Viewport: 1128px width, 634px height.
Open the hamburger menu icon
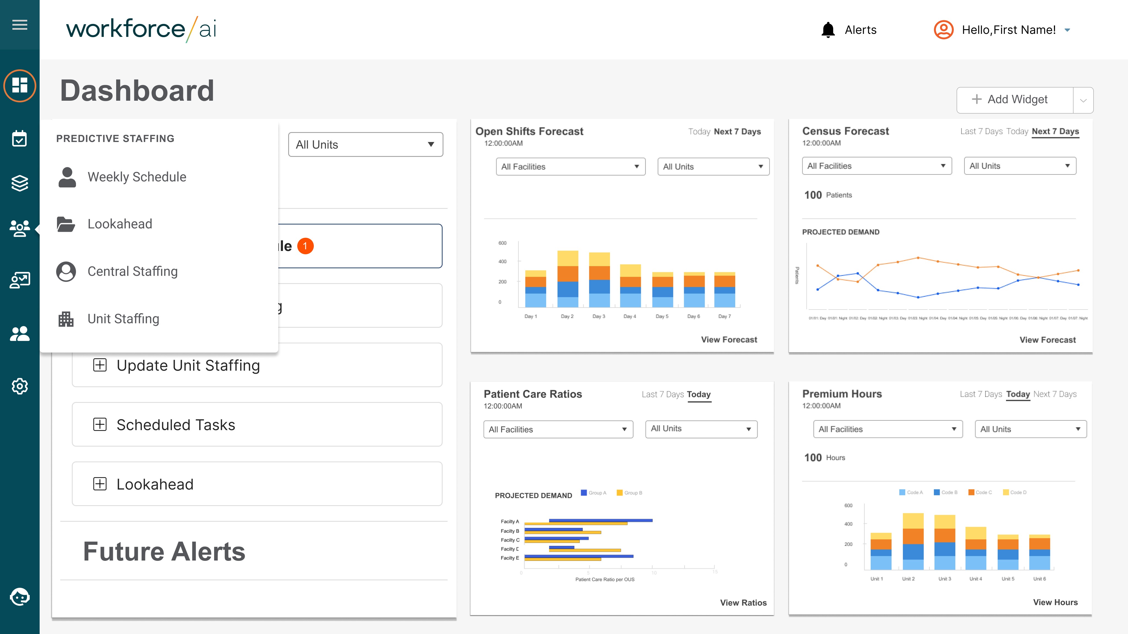pyautogui.click(x=20, y=24)
